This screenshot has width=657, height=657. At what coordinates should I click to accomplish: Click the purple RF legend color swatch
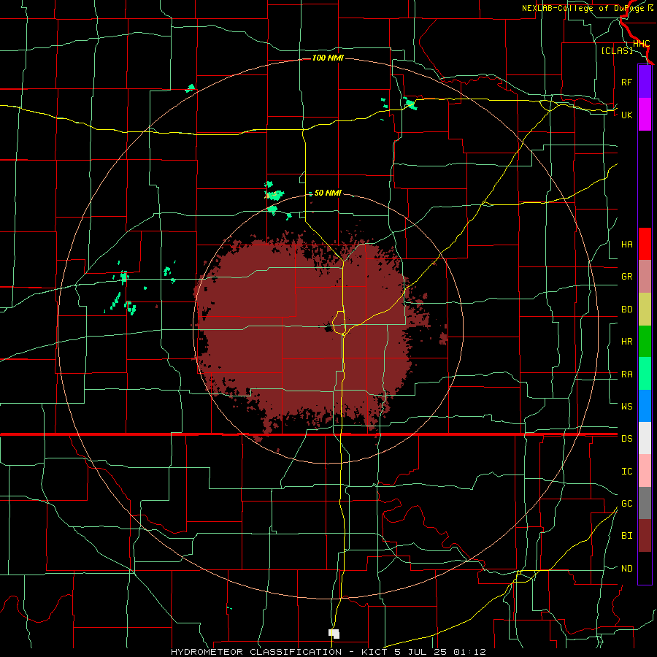645,82
